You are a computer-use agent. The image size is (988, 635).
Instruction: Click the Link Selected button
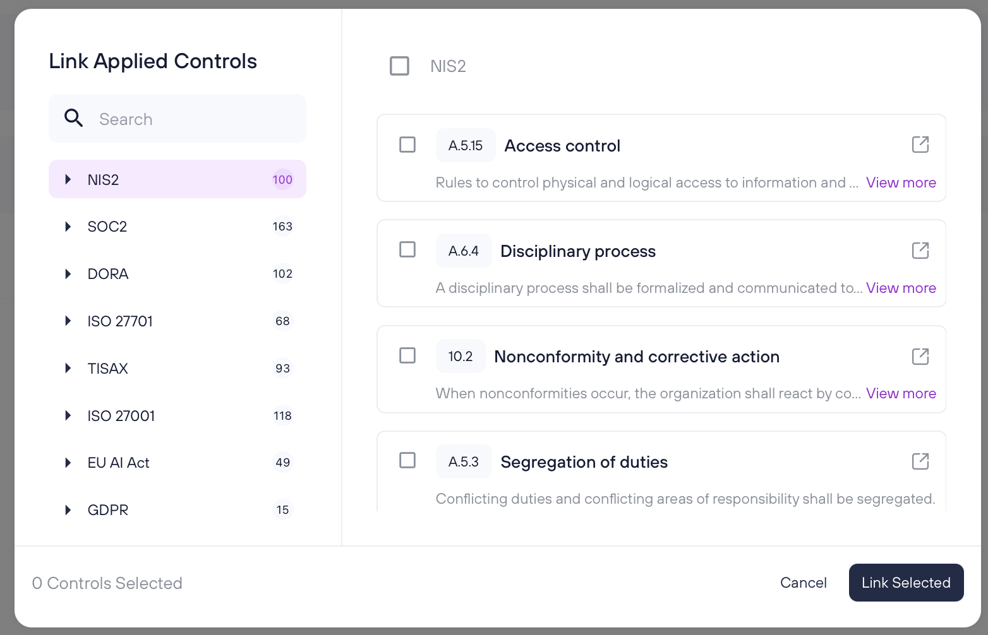coord(906,583)
